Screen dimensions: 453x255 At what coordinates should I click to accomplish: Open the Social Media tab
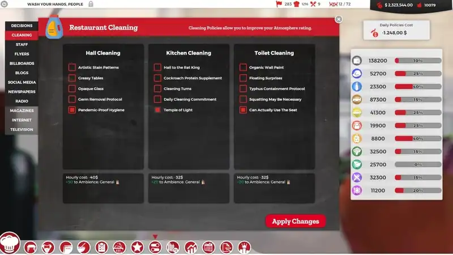point(22,82)
